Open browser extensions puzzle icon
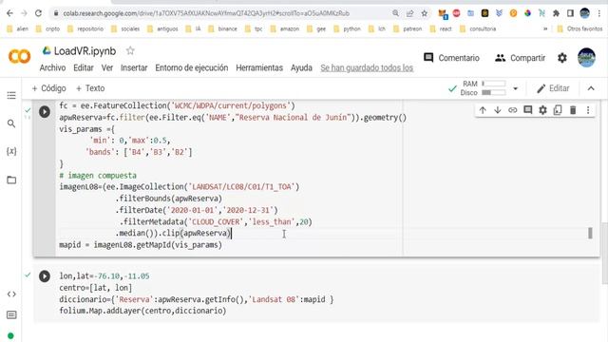 [556, 13]
